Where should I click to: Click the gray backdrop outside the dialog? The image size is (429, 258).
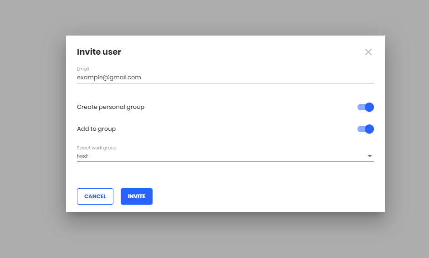click(33, 129)
